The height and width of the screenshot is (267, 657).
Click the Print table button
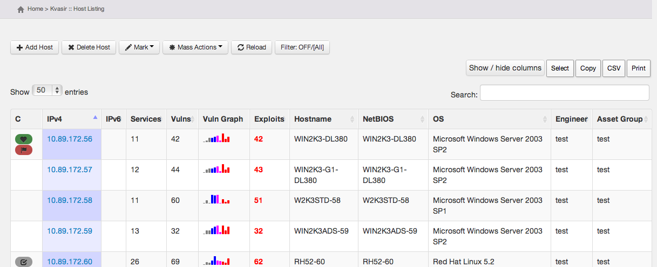click(639, 68)
